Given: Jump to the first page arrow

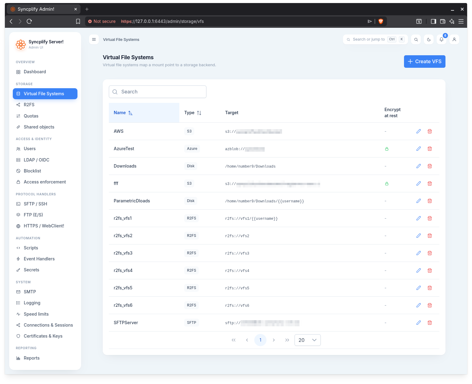Looking at the screenshot, I should click(x=234, y=340).
